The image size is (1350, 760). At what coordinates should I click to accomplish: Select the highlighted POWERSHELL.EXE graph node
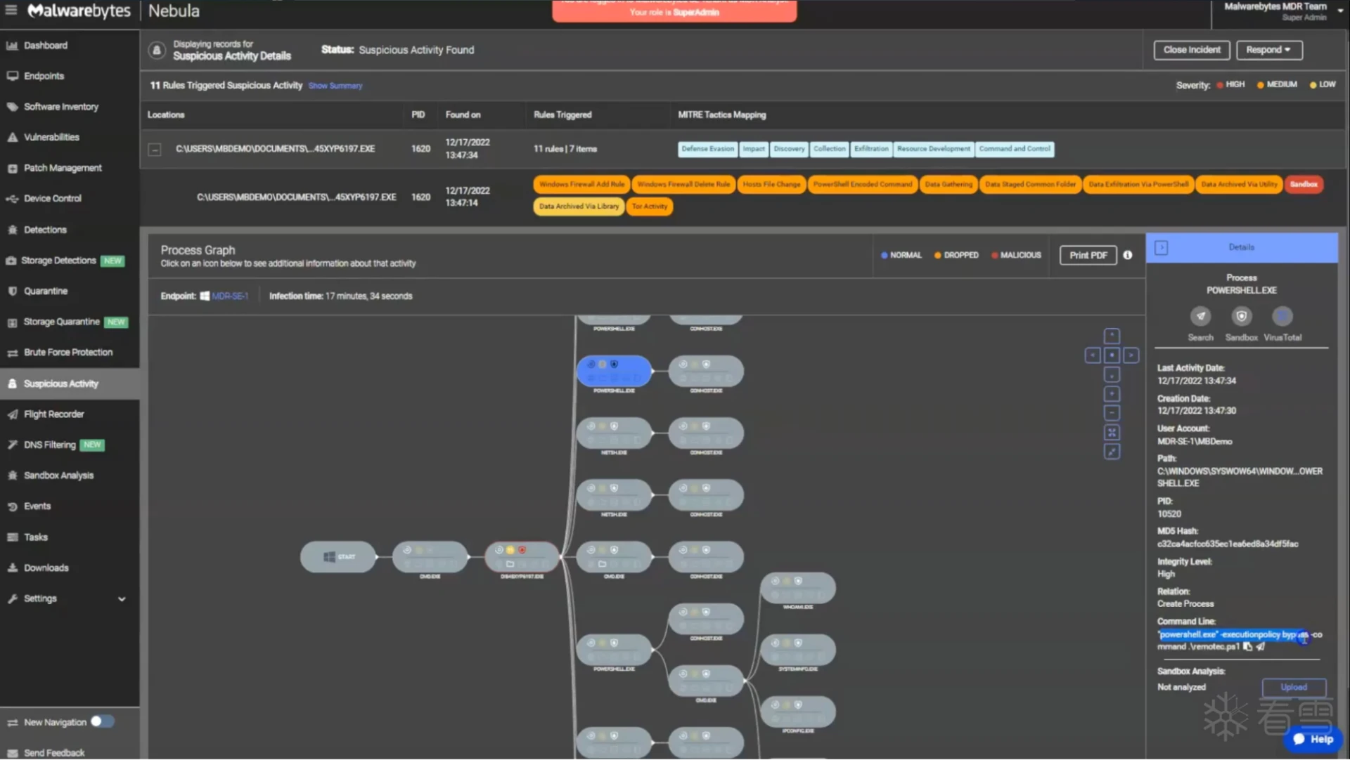[x=614, y=371]
